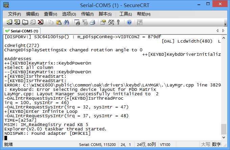Open Find using the binoculars icon
This screenshot has width=230, height=150.
pos(66,22)
